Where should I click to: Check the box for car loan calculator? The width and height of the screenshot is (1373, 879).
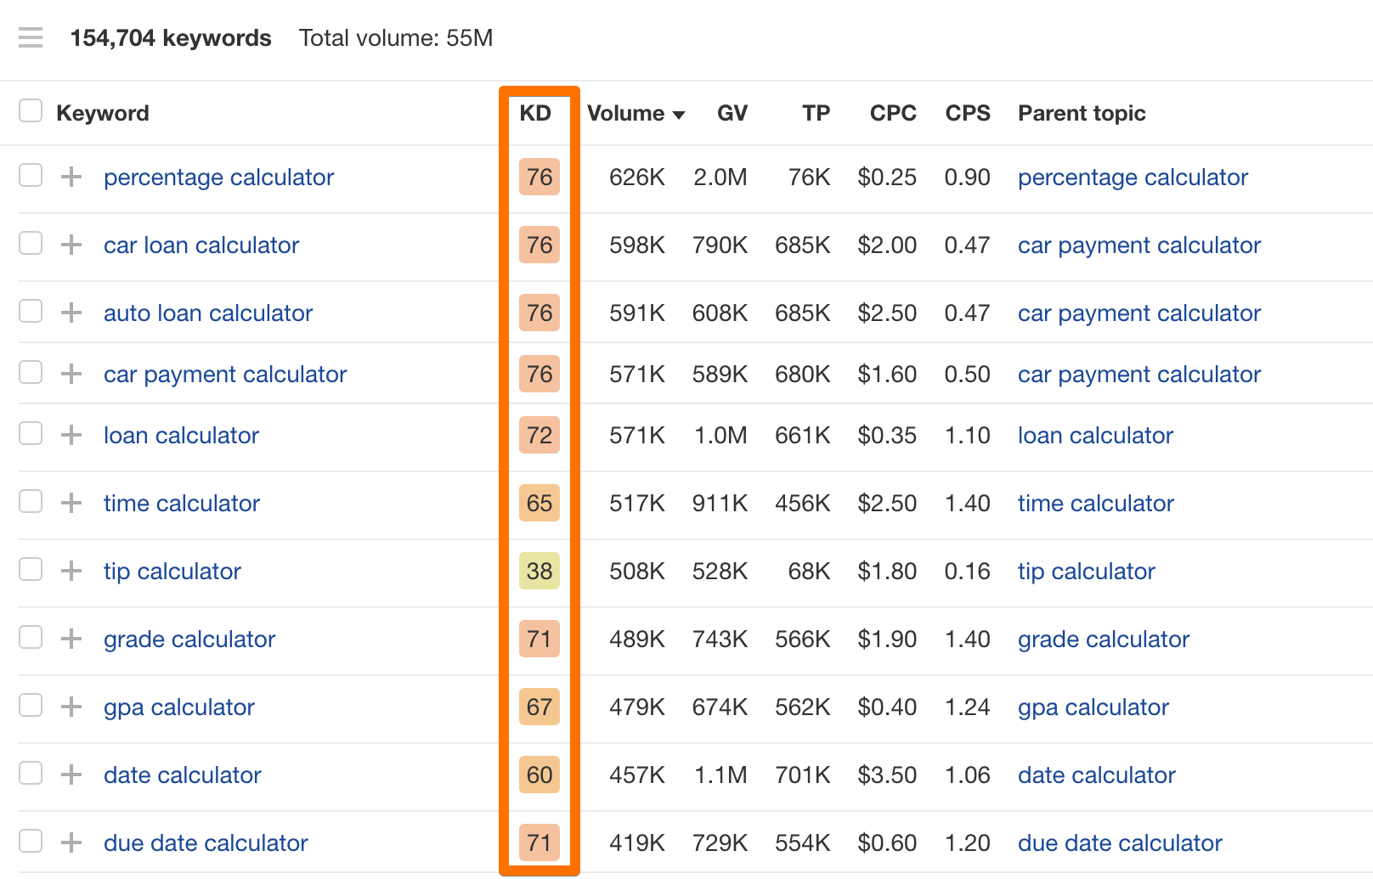click(30, 244)
